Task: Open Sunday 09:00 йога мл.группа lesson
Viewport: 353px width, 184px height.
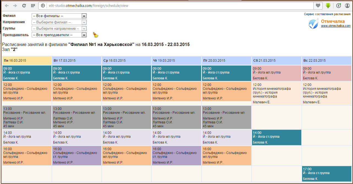Action: (327, 73)
